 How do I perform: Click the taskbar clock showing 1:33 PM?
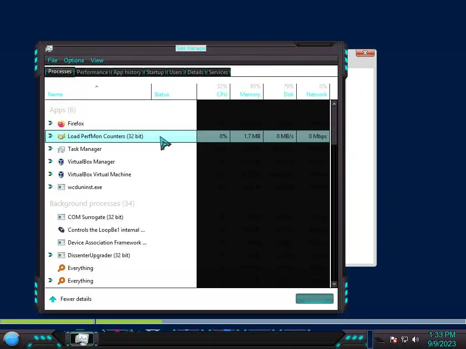point(442,339)
